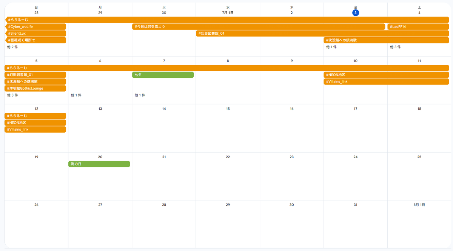The height and width of the screenshot is (251, 453).
Task: Open the #今日は何を着よう event bar
Action: (x=259, y=27)
